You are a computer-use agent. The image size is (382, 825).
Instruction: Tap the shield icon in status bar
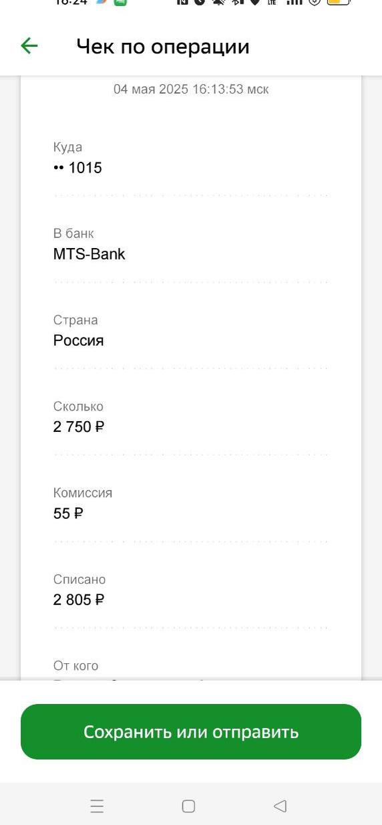(x=315, y=2)
